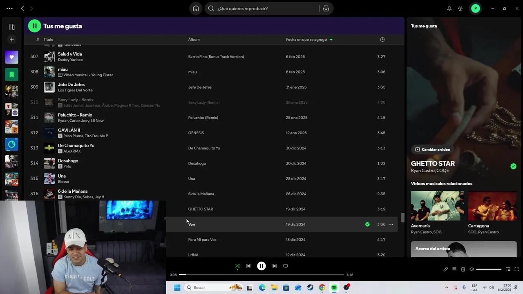Viewport: 523px width, 294px height.
Task: Toggle repeat mode
Action: point(286,266)
